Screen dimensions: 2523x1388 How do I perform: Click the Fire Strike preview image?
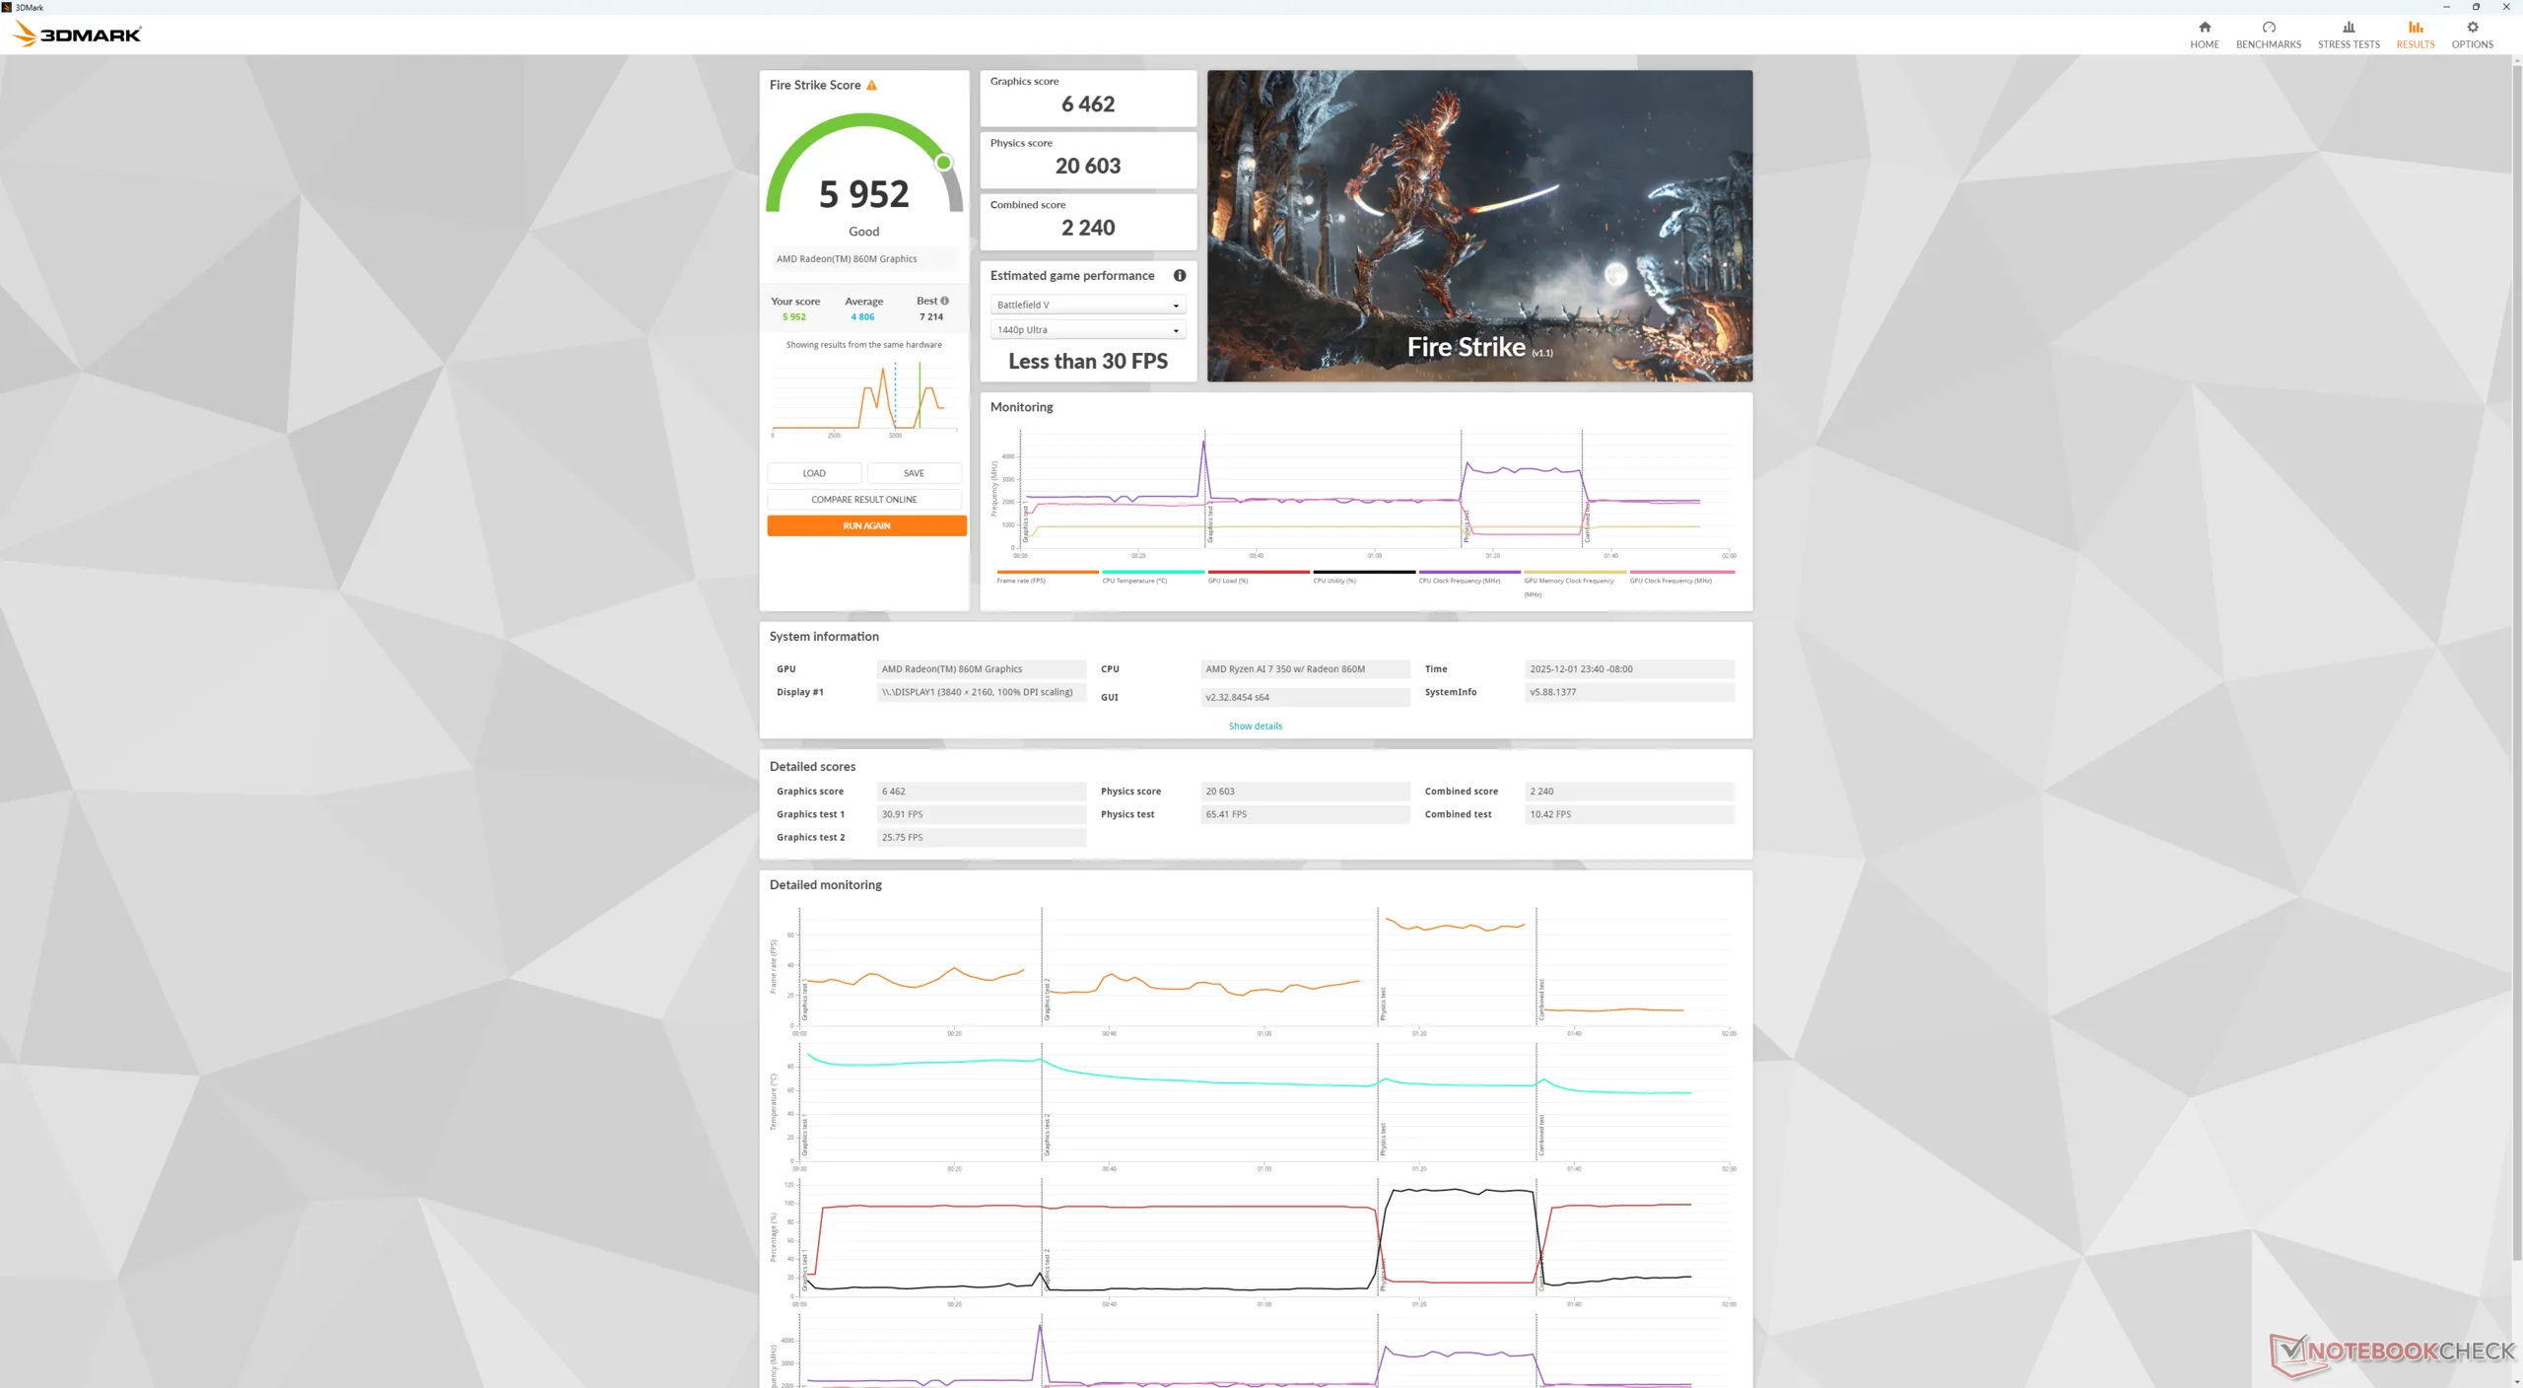(x=1478, y=226)
